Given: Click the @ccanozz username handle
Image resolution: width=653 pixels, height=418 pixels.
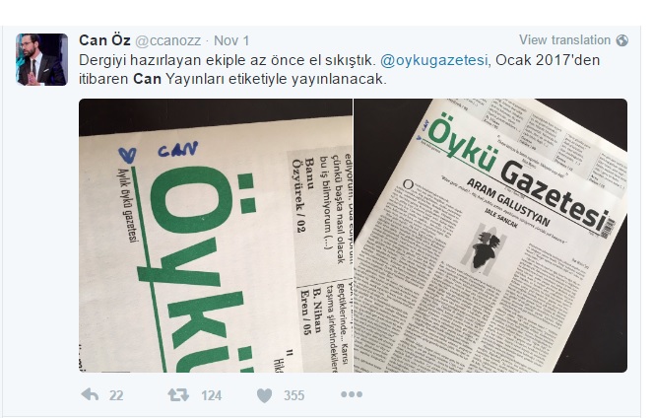Looking at the screenshot, I should click(168, 40).
